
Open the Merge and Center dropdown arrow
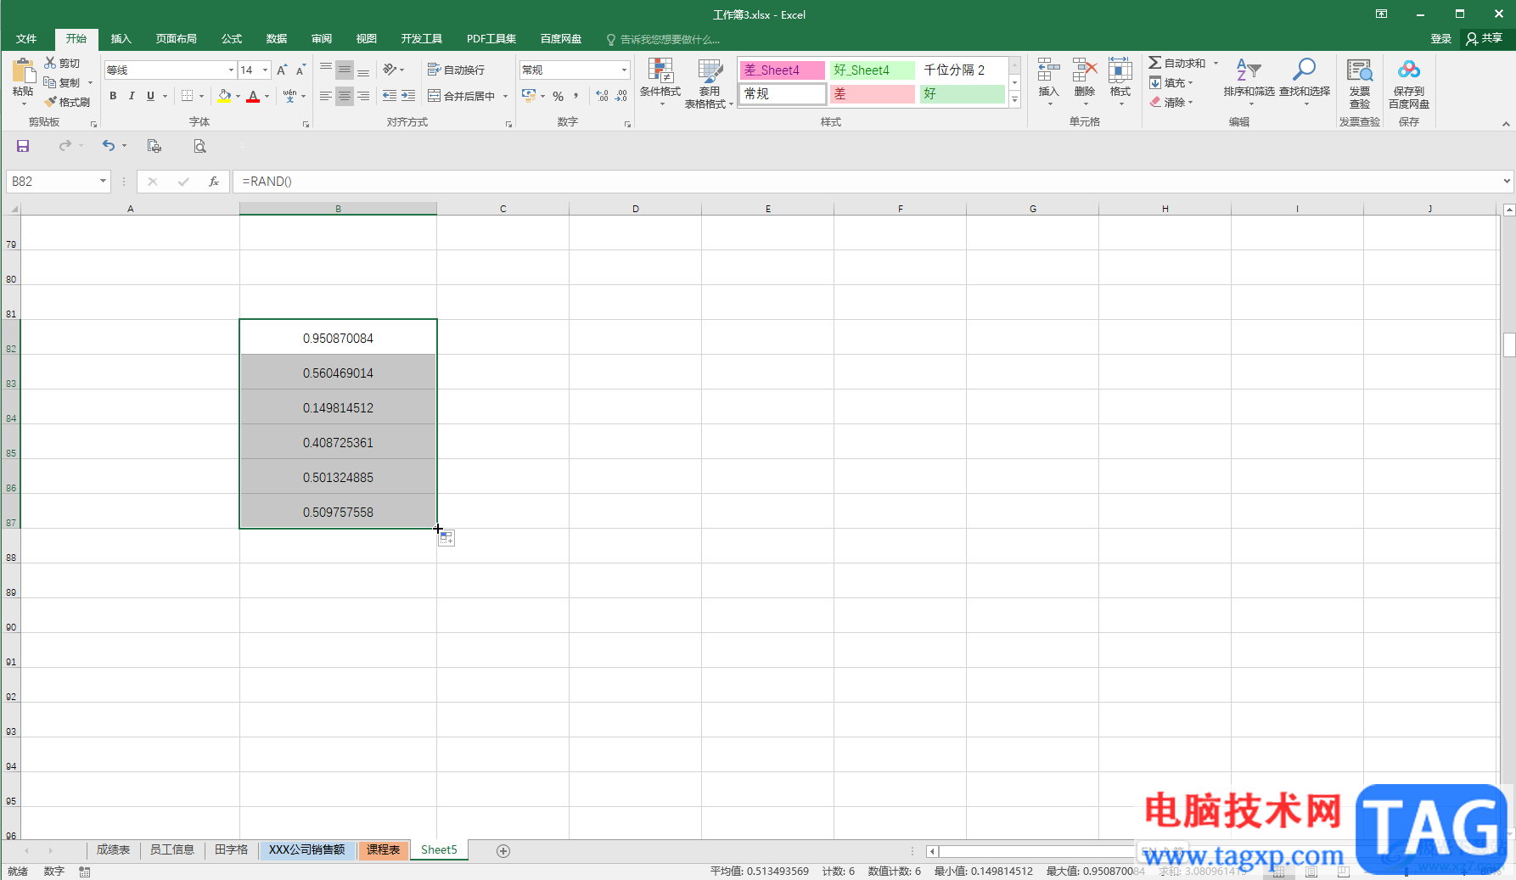[505, 96]
